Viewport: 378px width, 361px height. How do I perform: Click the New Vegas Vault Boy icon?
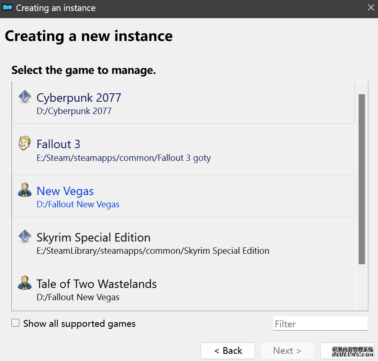pyautogui.click(x=25, y=190)
